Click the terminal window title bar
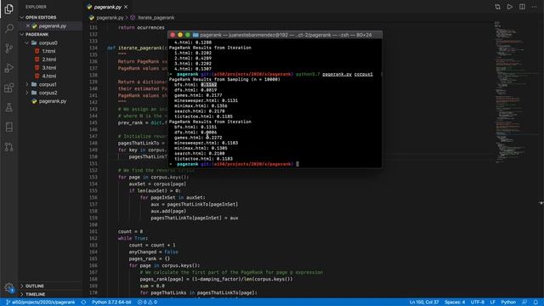 point(275,35)
